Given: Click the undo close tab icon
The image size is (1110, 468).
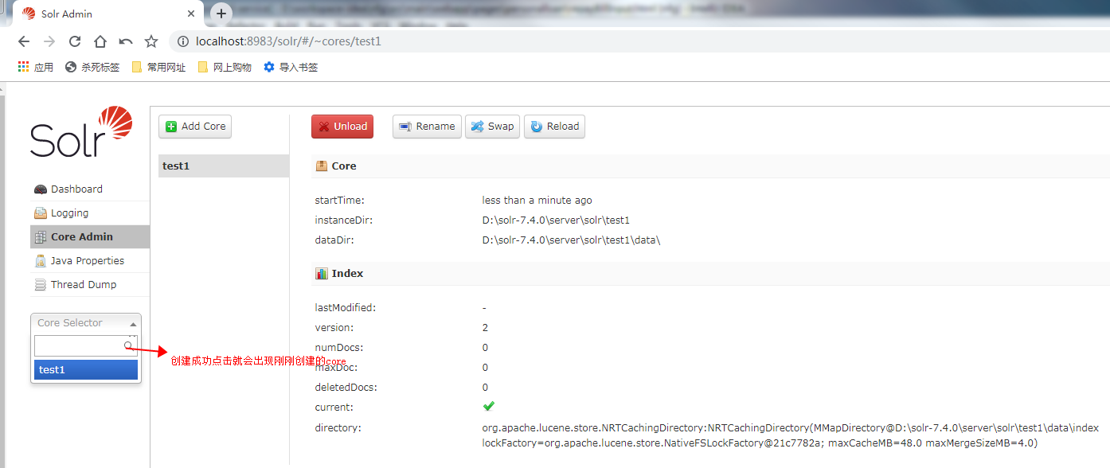Looking at the screenshot, I should click(x=126, y=41).
